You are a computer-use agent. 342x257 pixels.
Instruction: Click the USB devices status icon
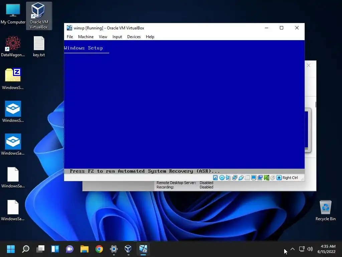(x=241, y=178)
